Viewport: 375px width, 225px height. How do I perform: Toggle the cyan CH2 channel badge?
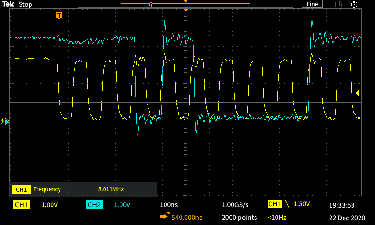[x=94, y=205]
